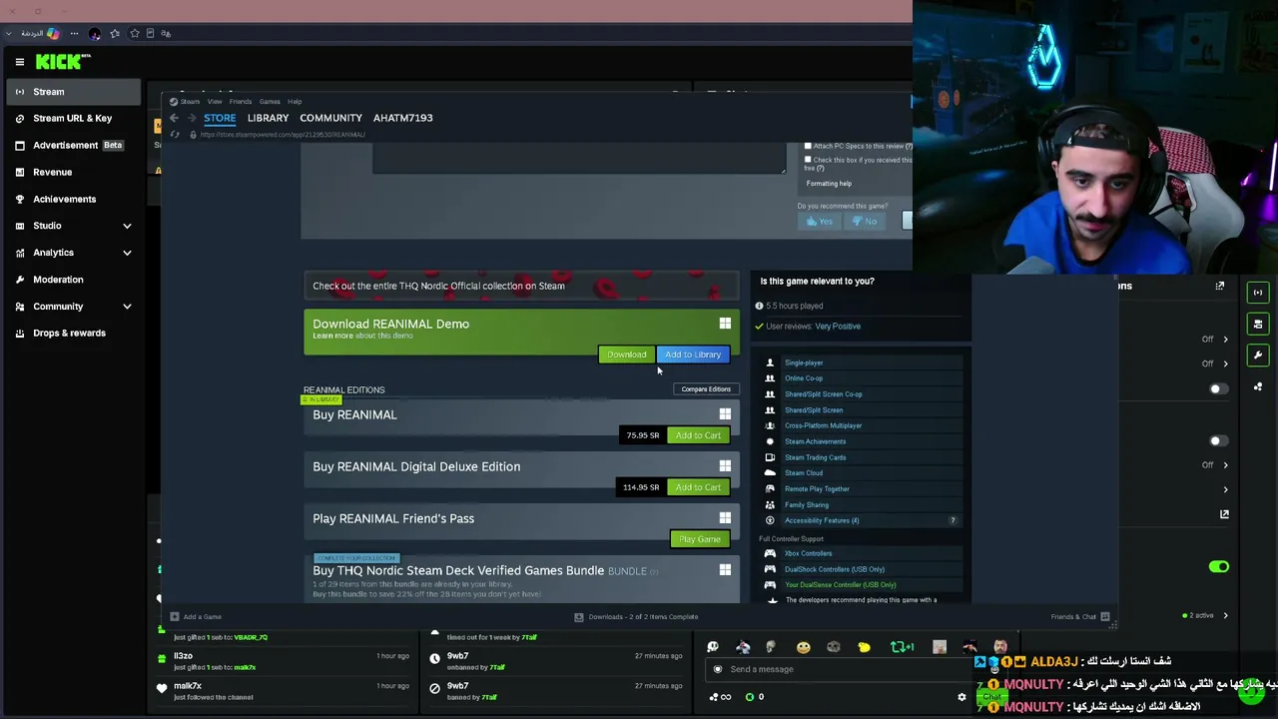Open Kick right-rail wrench tools icon
This screenshot has width=1278, height=719.
tap(1258, 355)
